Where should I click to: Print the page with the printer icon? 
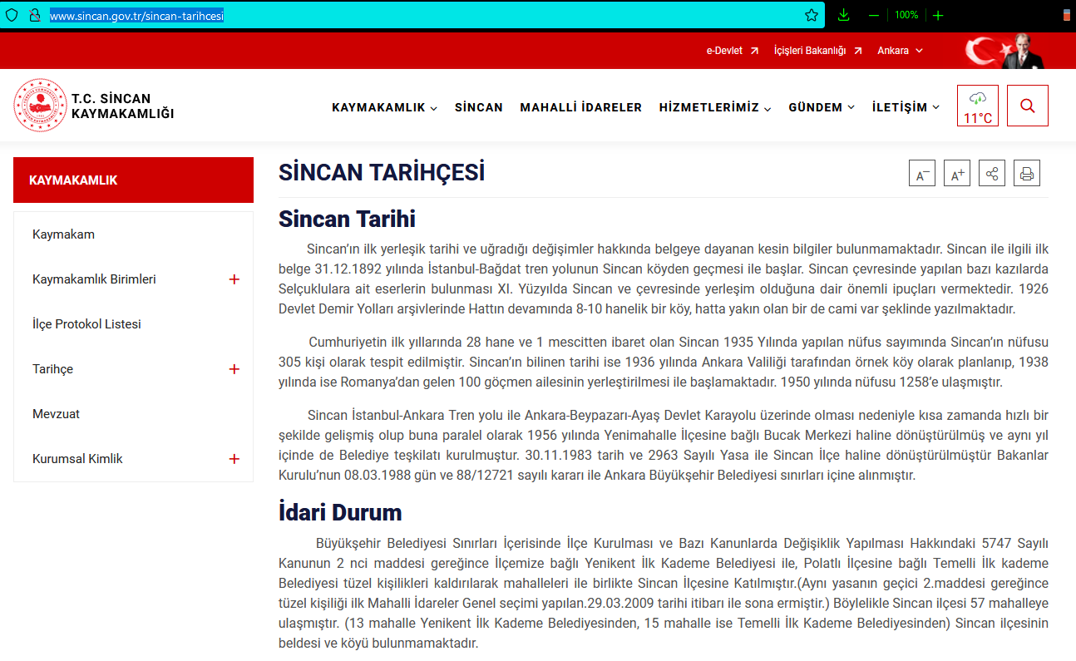click(1027, 174)
